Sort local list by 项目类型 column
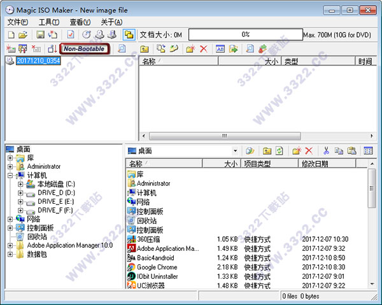Image resolution: width=382 pixels, height=305 pixels. click(269, 164)
